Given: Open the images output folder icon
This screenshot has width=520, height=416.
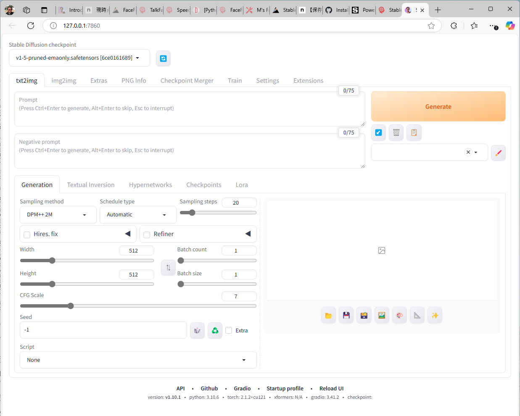Looking at the screenshot, I should click(x=328, y=316).
